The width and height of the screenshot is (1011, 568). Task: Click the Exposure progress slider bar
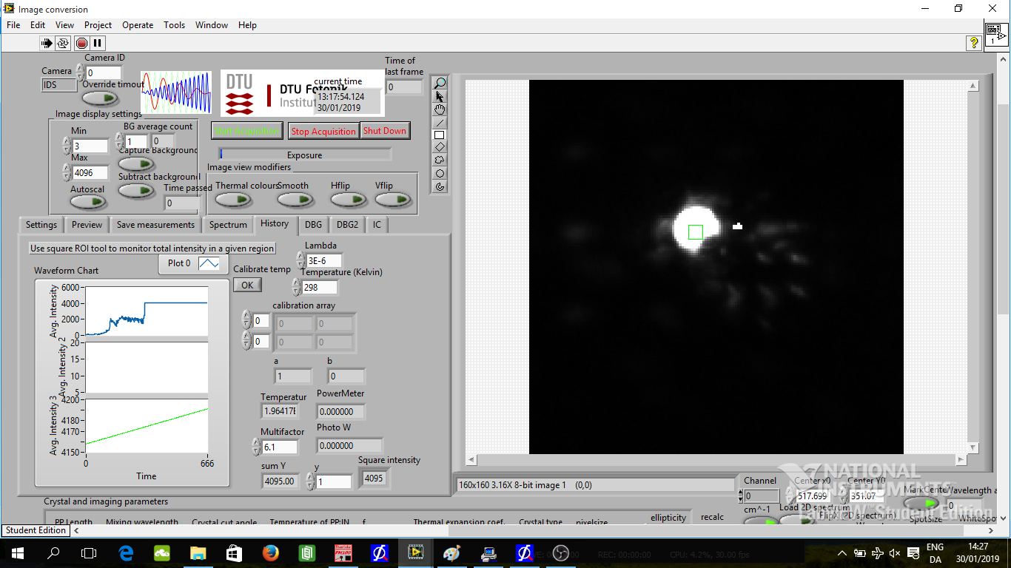305,155
